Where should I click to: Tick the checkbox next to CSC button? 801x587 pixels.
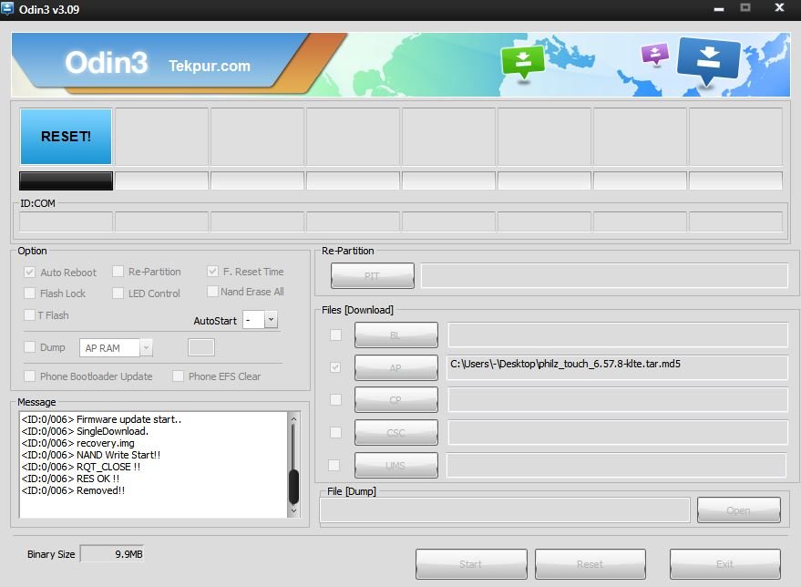[x=335, y=432]
